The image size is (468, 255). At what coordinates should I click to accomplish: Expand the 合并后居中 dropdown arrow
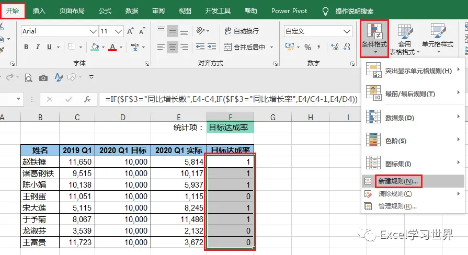coord(271,47)
